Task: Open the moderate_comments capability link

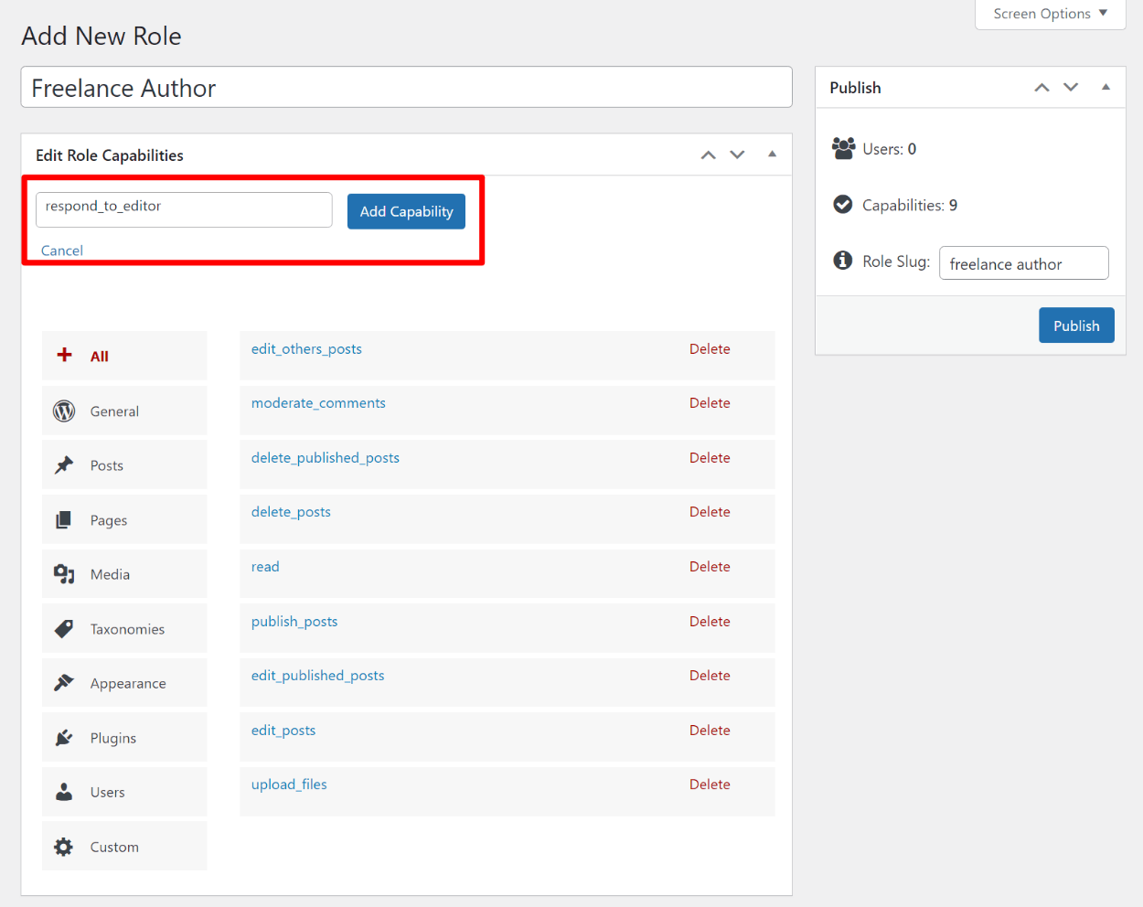Action: 318,403
